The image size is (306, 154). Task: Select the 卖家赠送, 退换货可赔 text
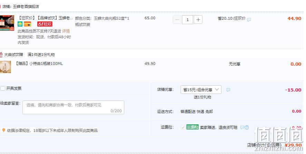219,127
